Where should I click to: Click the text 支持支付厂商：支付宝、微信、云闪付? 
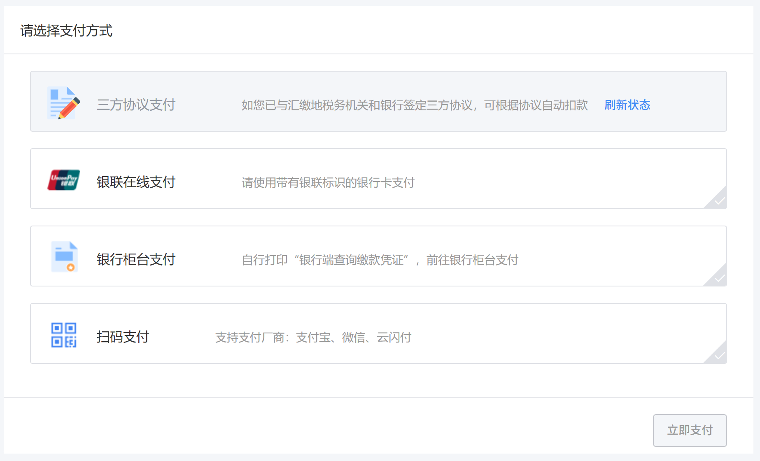pyautogui.click(x=313, y=337)
